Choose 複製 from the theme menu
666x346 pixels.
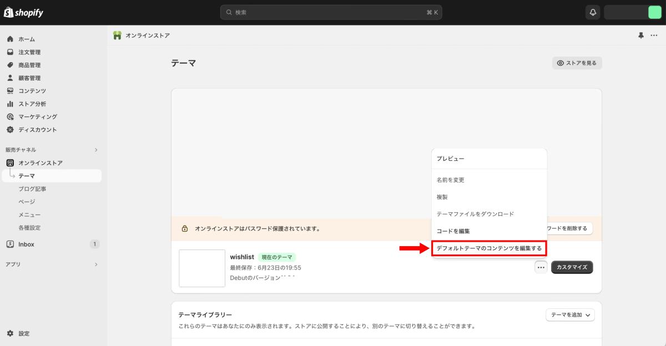[x=489, y=197]
